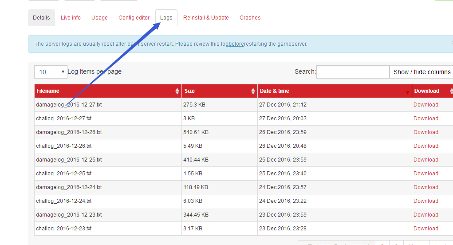Screen dimensions: 453x245
Task: Select filename damagelog_2016-12-26.txt
Action: pos(69,132)
